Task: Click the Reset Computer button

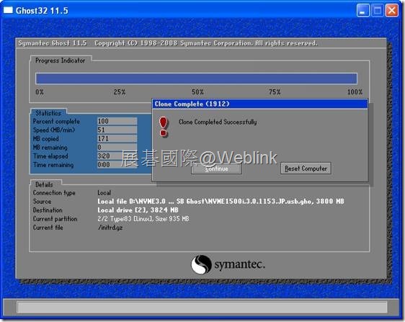Action: click(306, 169)
